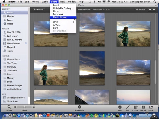Open the Window menu
This screenshot has height=119, width=159.
pyautogui.click(x=72, y=2)
